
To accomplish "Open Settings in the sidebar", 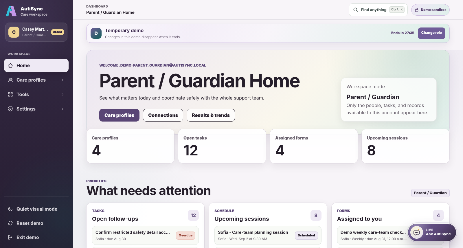I will (x=36, y=109).
